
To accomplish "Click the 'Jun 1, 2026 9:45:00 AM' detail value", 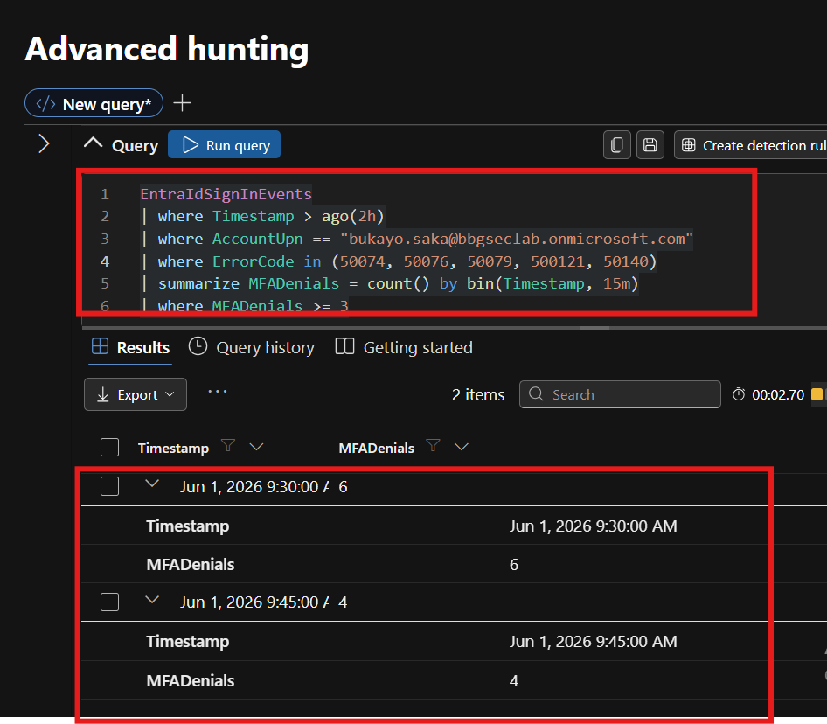I will [x=594, y=641].
